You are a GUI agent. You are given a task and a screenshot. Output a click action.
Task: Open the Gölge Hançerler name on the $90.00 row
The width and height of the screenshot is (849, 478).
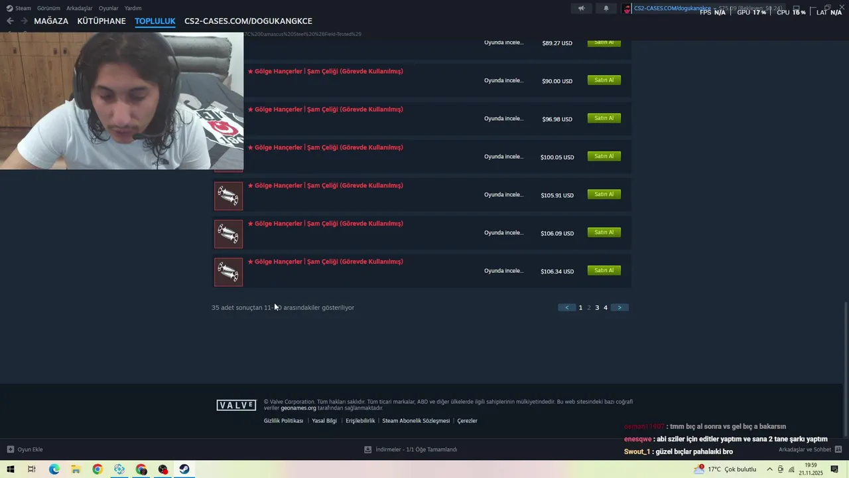pos(325,71)
